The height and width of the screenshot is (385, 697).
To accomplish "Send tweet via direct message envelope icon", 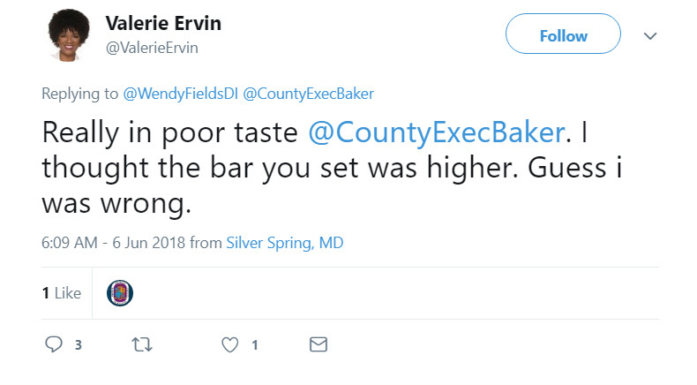I will coord(319,344).
